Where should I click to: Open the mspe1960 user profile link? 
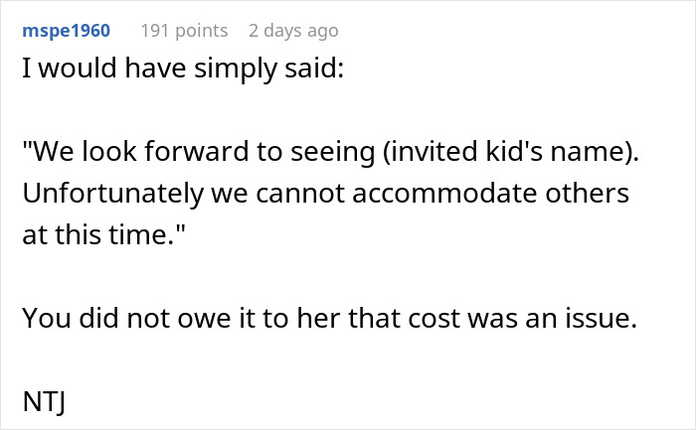tap(66, 31)
